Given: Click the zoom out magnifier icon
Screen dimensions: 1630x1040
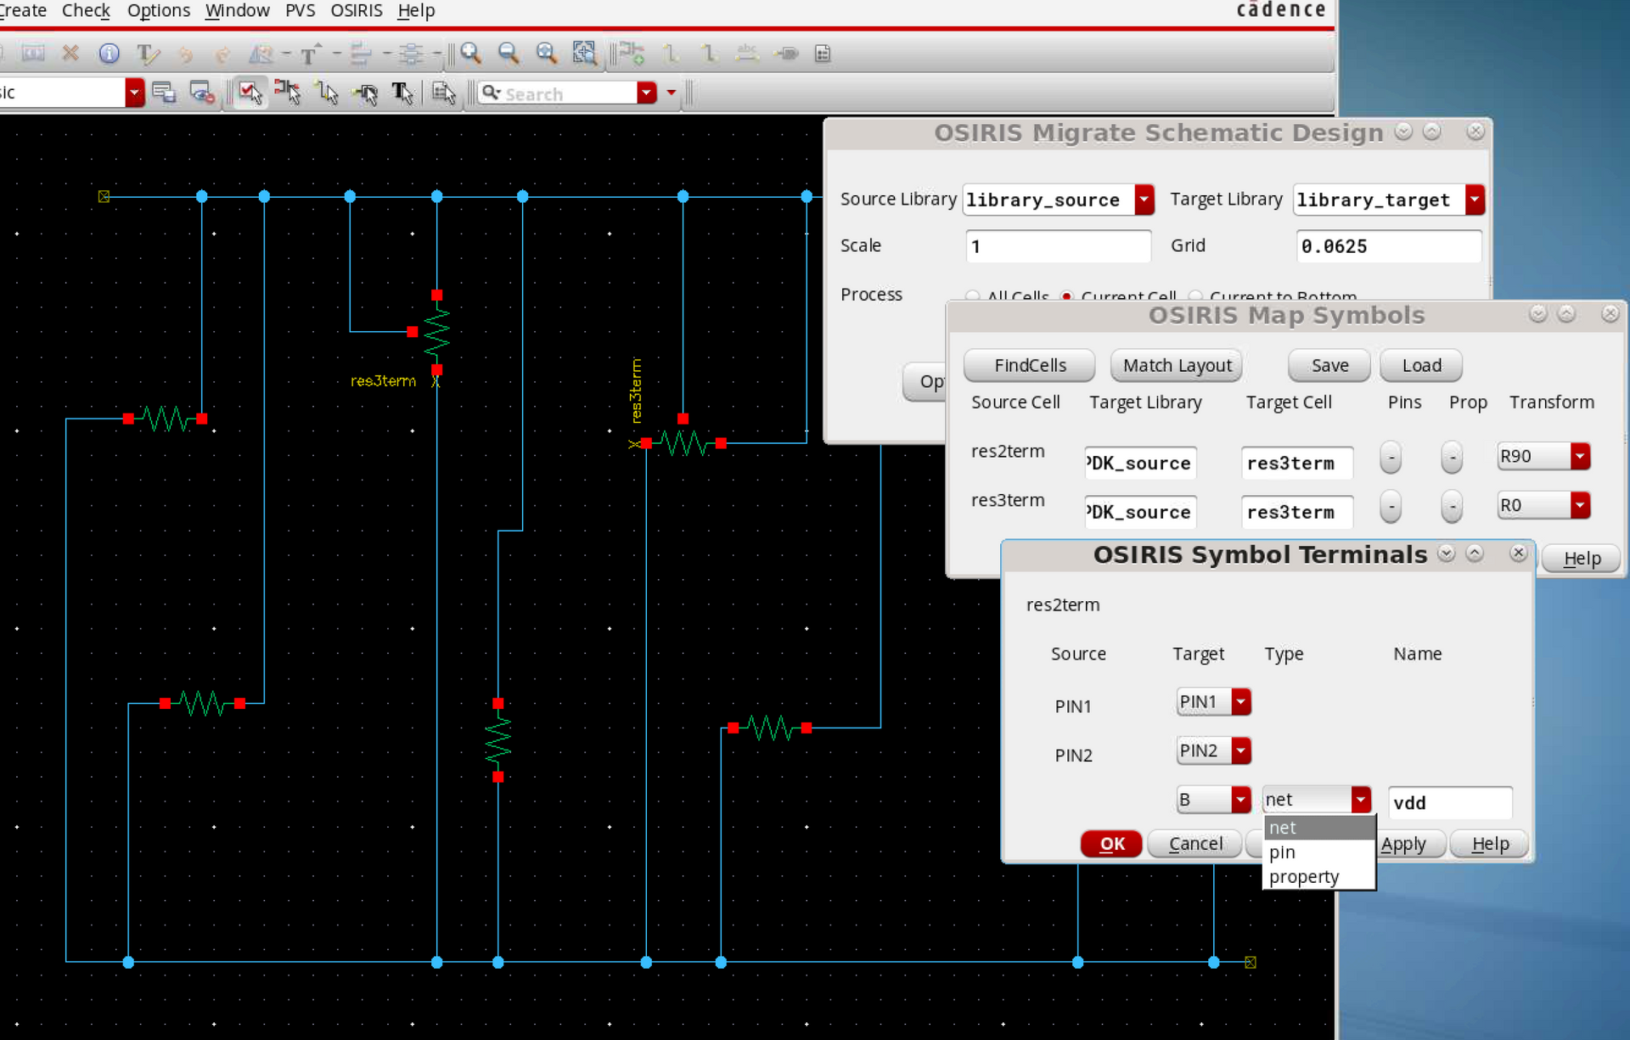Looking at the screenshot, I should click(509, 53).
